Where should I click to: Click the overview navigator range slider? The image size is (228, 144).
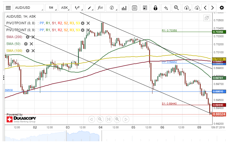tap(84, 136)
